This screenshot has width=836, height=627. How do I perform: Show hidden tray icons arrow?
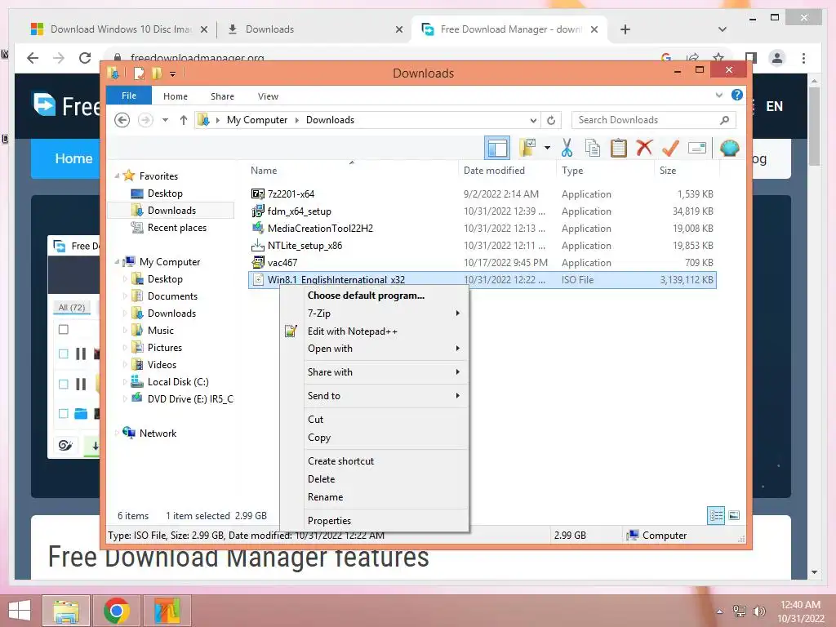tap(719, 611)
